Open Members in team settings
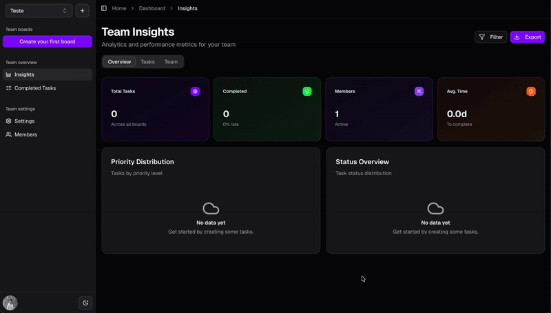The image size is (551, 313). click(25, 134)
